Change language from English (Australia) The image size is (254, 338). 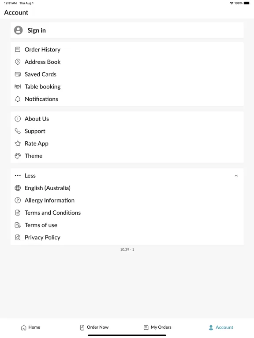pos(127,188)
